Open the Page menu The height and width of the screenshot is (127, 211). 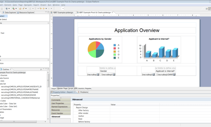[20, 5]
